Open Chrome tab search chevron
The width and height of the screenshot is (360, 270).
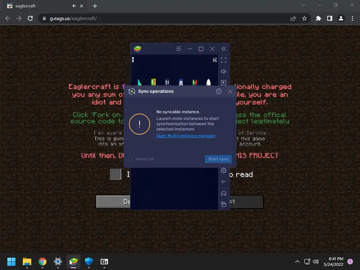tap(303, 5)
